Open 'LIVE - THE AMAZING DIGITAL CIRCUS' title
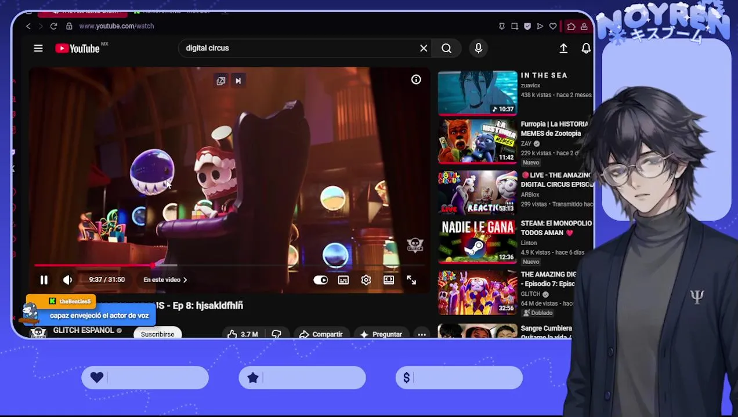 click(556, 180)
